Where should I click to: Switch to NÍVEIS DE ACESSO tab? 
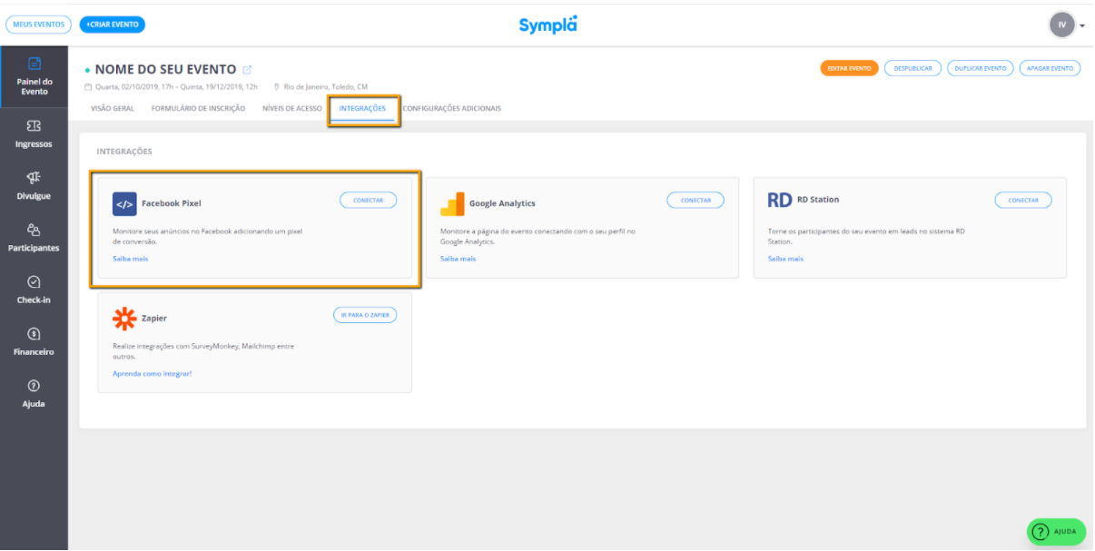tap(291, 109)
